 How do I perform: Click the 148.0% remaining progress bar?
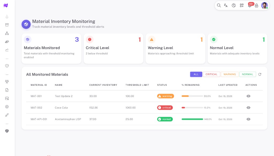tap(192, 119)
